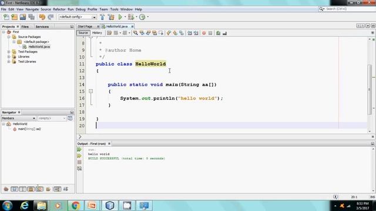Click the Navigator name filter icon beside empty combo
Screen dimensions: 376x211
pos(70,118)
